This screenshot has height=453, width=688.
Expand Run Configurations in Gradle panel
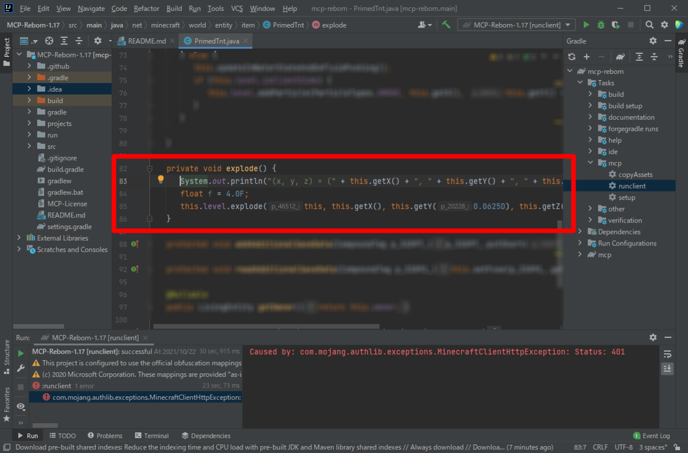point(580,243)
